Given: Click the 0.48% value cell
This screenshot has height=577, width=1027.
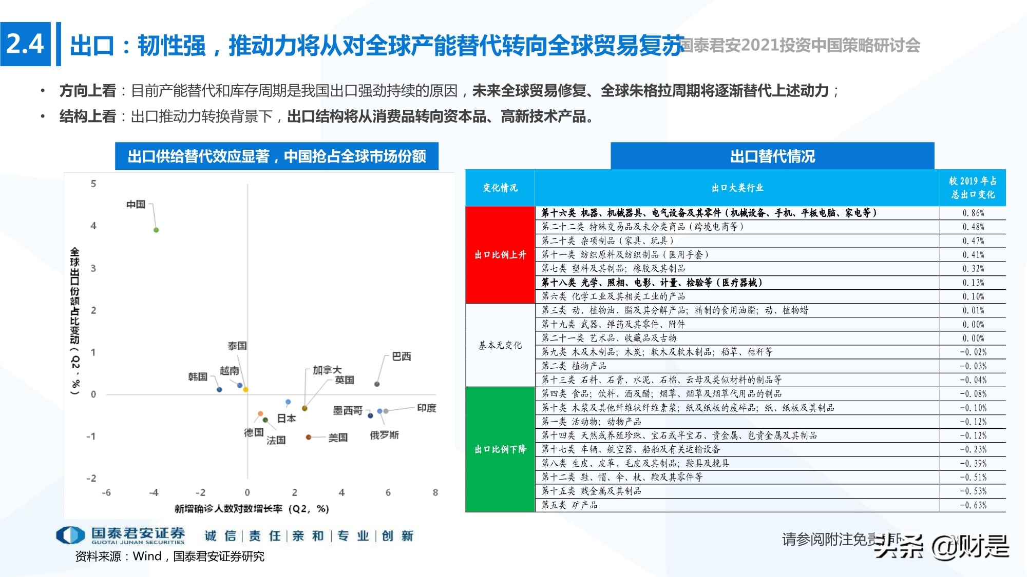Looking at the screenshot, I should [973, 227].
